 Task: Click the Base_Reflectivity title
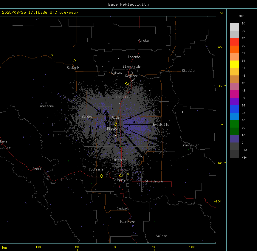[128, 4]
